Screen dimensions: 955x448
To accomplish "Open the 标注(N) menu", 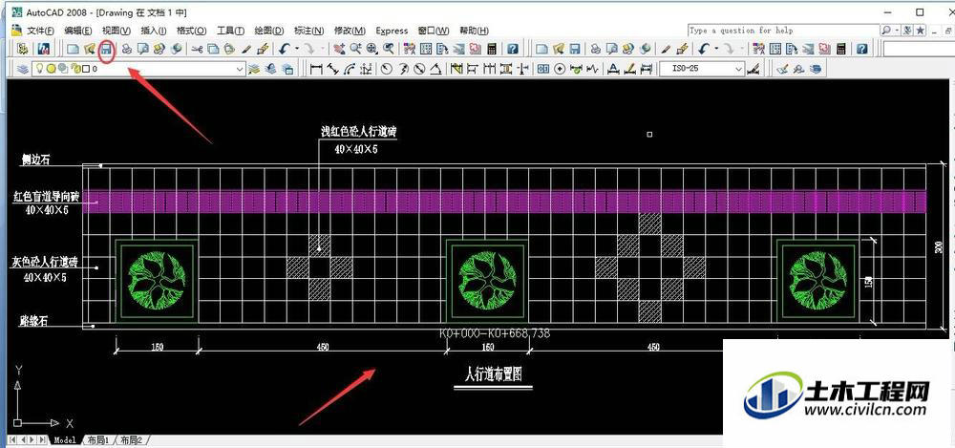I will pos(308,31).
